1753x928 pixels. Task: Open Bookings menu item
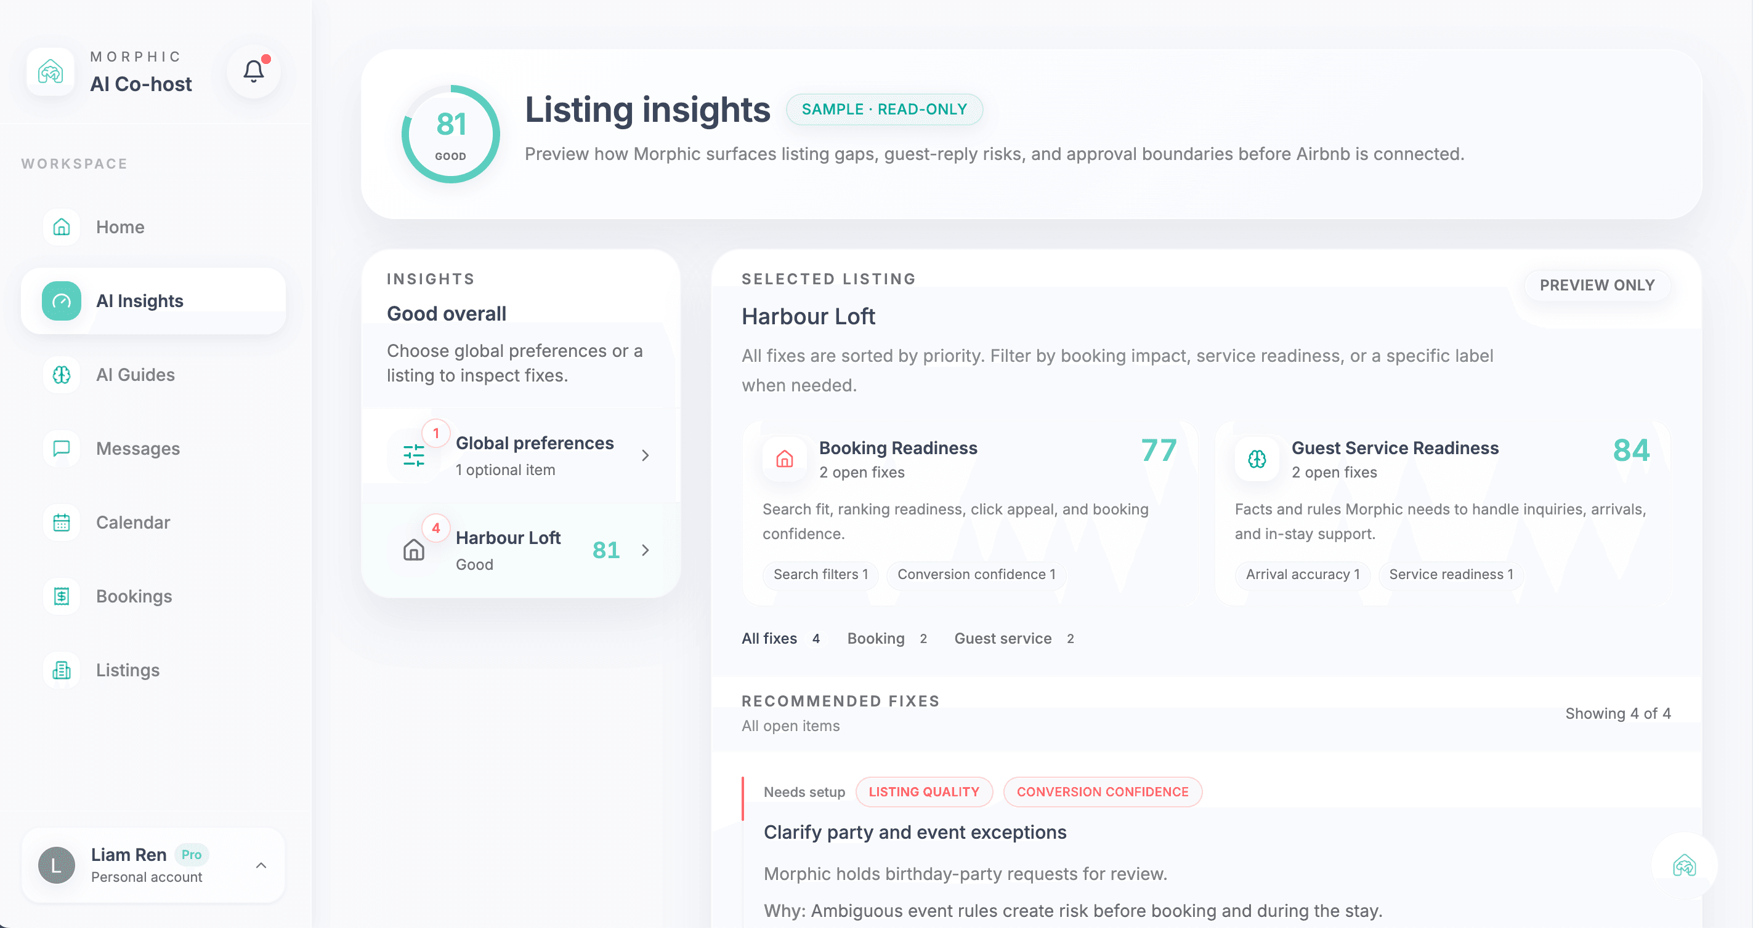tap(154, 596)
